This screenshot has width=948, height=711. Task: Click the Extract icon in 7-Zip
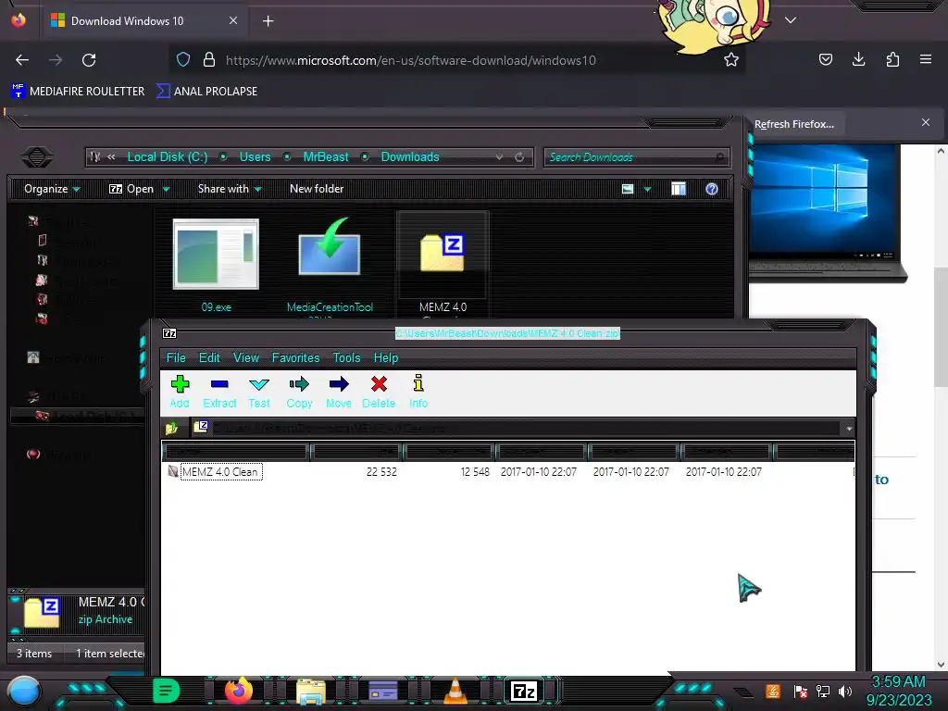pos(218,384)
